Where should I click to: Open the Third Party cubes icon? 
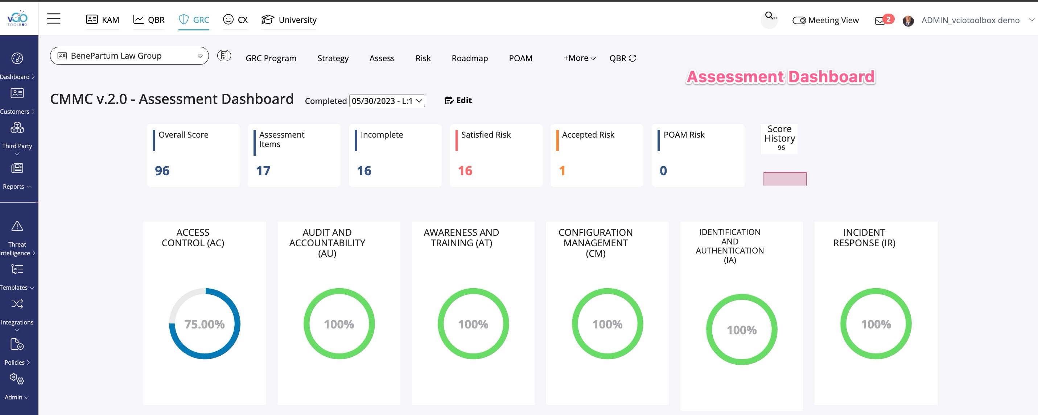17,128
